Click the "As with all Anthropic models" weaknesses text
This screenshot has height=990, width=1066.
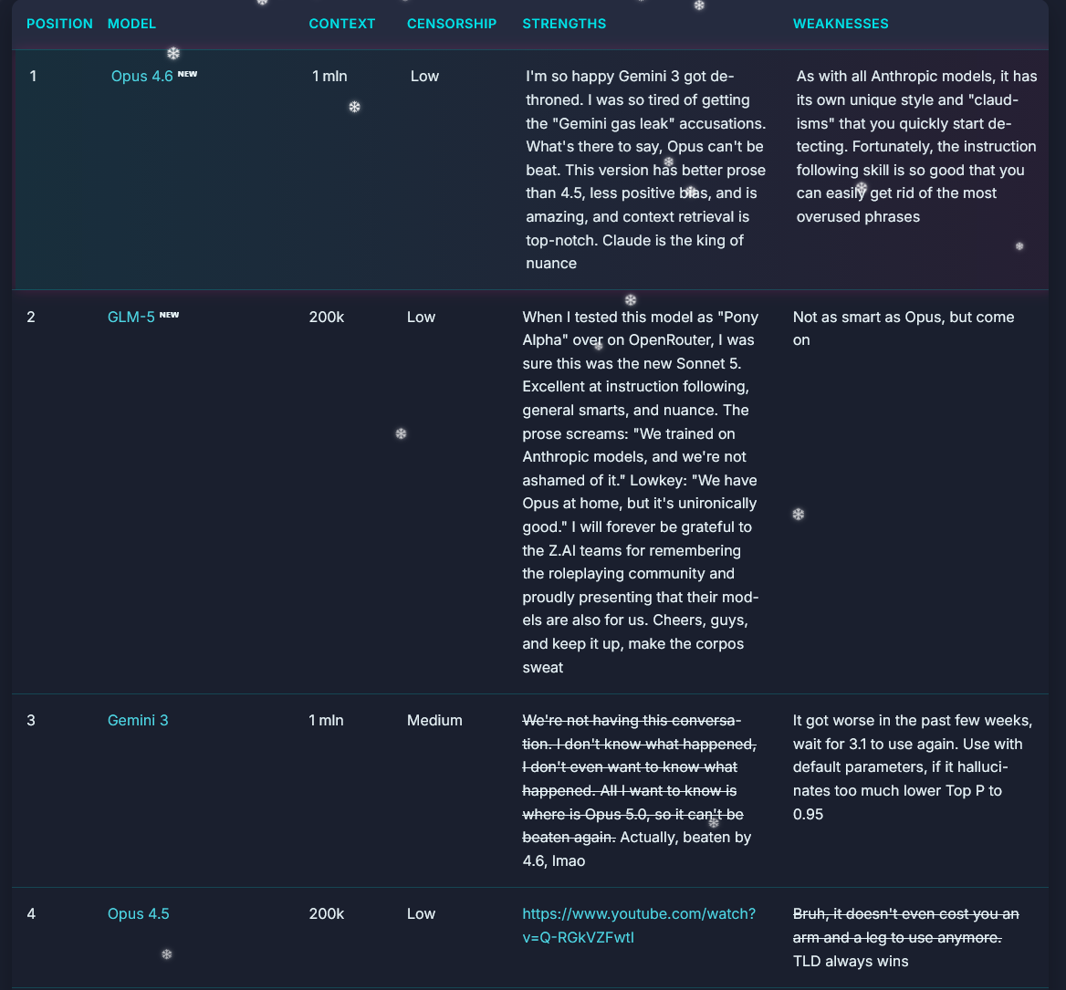(916, 146)
